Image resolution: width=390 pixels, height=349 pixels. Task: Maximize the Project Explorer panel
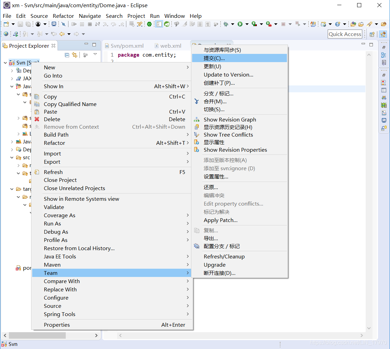point(94,44)
